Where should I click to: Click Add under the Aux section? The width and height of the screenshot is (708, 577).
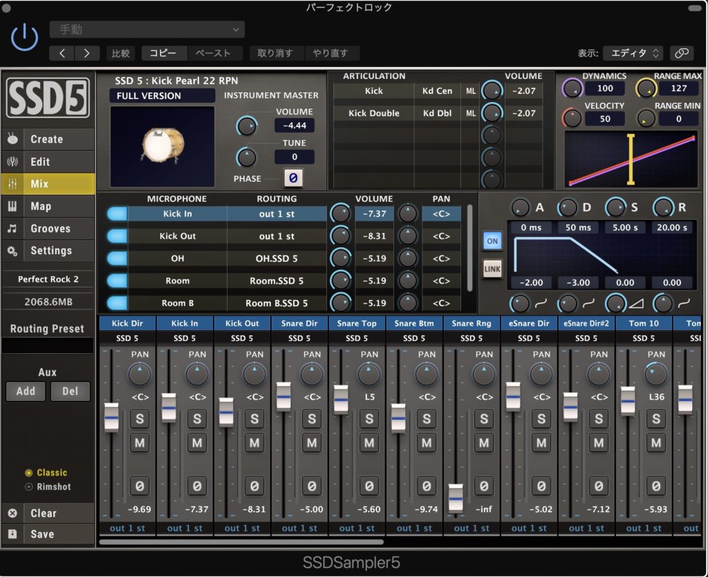pyautogui.click(x=26, y=391)
